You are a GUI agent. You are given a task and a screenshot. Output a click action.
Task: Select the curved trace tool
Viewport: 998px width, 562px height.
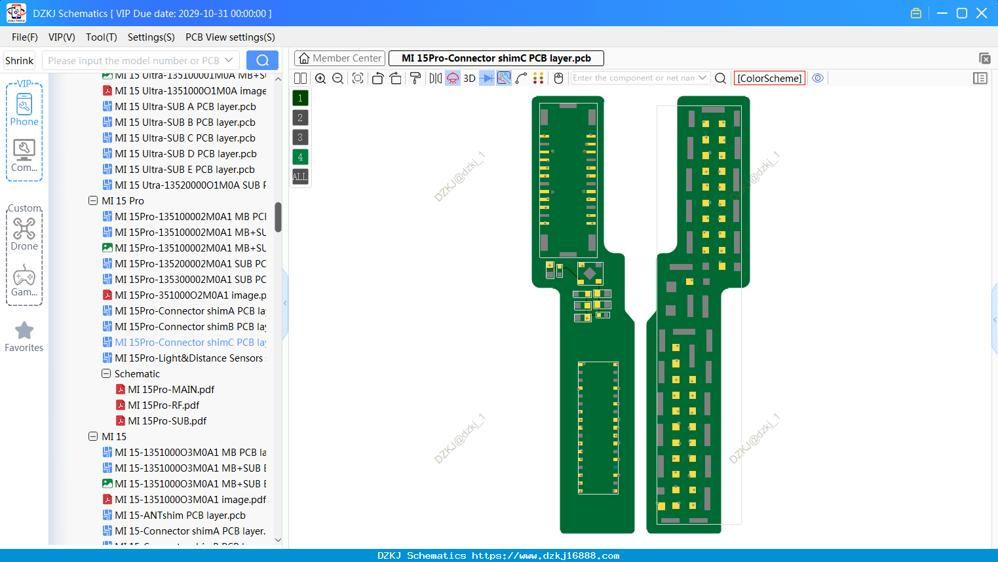click(521, 78)
